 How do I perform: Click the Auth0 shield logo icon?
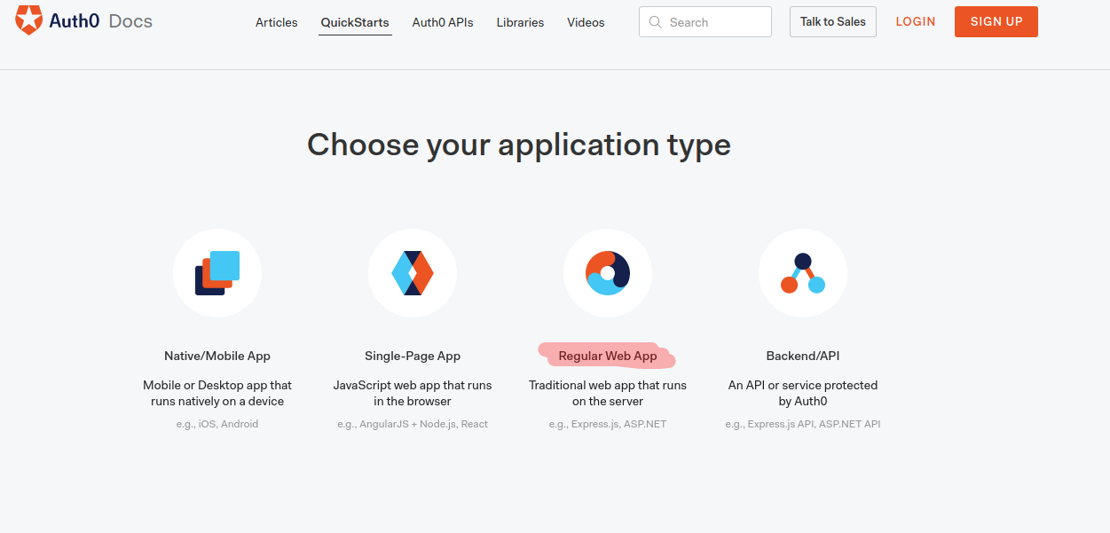29,20
